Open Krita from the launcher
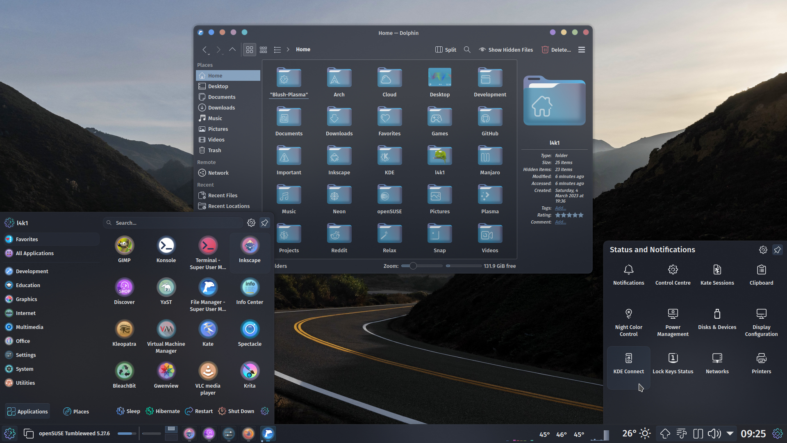The image size is (787, 443). [x=250, y=375]
